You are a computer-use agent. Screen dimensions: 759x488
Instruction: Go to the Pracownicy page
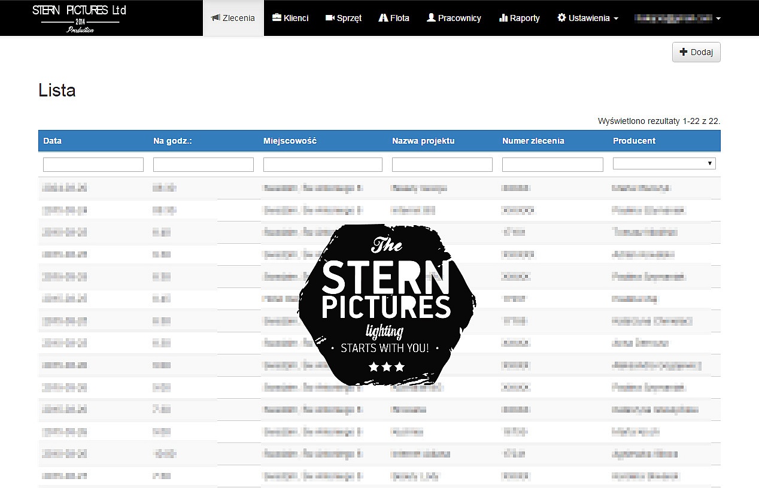tap(454, 18)
